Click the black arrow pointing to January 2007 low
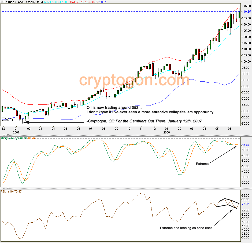The width and height of the screenshot is (252, 243). [54, 122]
